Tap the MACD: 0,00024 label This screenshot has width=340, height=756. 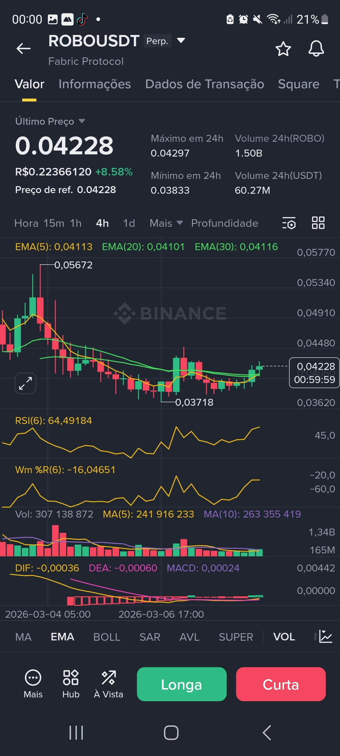click(203, 568)
